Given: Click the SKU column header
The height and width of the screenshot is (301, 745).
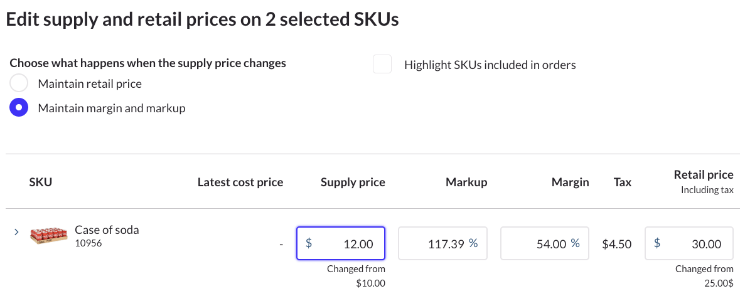Looking at the screenshot, I should 40,182.
